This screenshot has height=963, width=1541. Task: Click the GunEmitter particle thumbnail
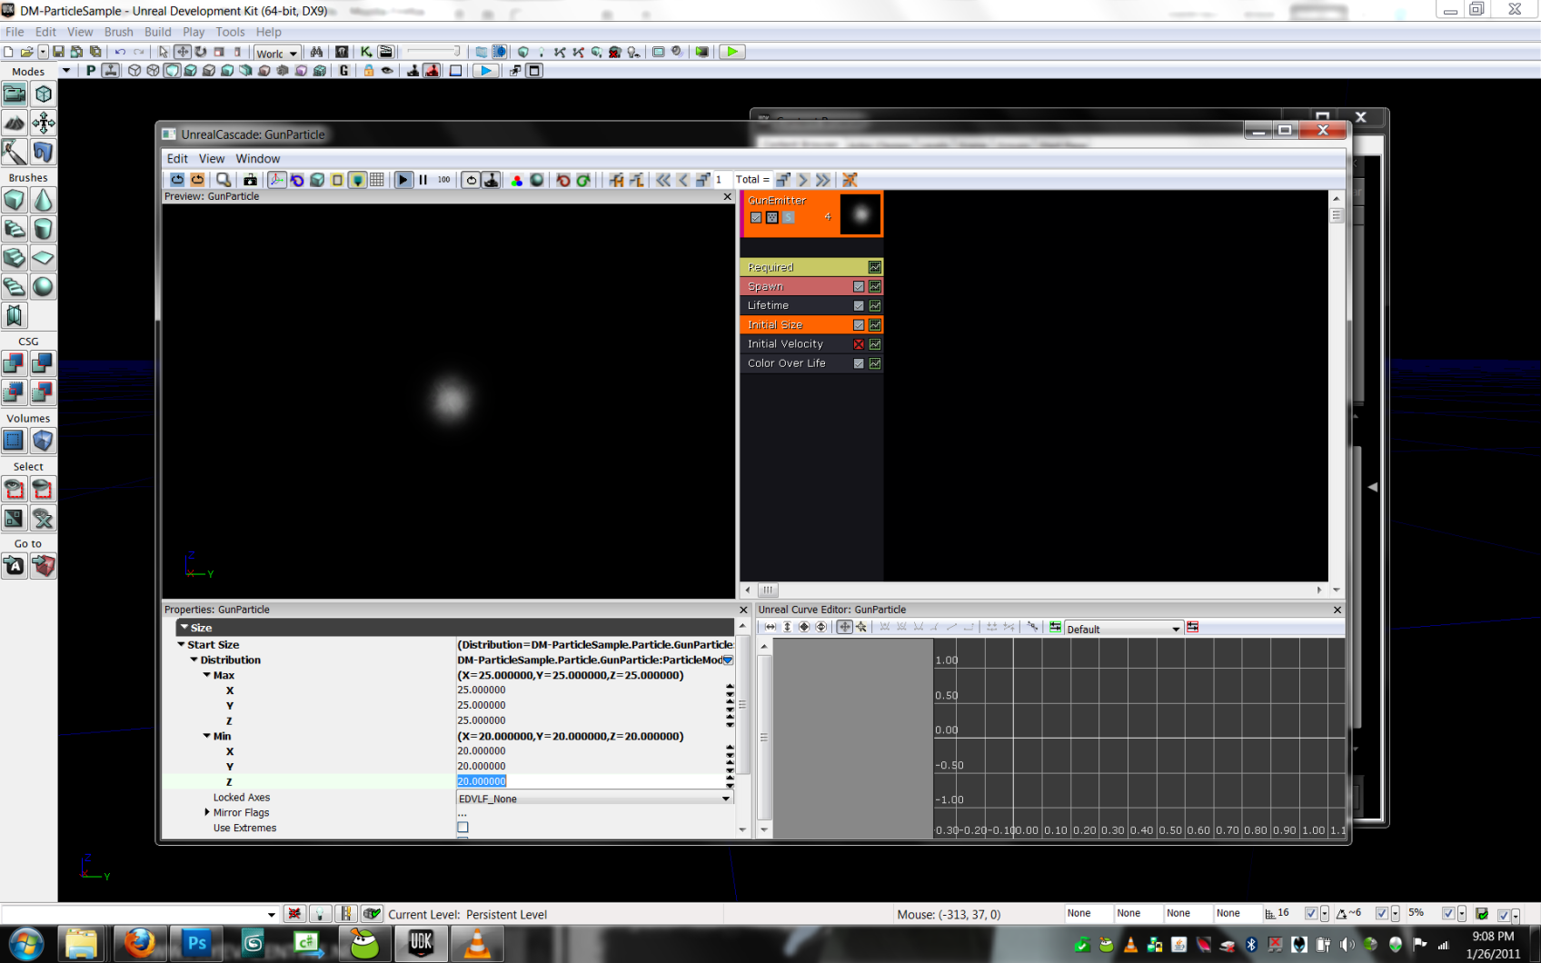(x=860, y=214)
